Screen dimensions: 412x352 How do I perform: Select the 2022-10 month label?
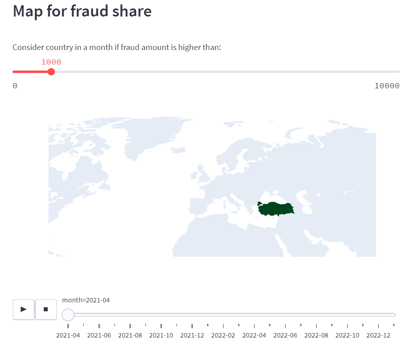pos(347,335)
